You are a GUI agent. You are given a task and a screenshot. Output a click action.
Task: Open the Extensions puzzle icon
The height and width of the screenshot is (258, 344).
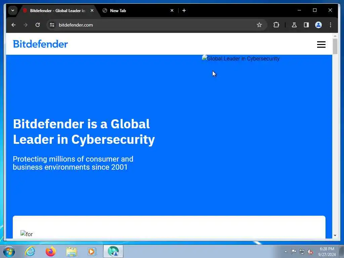276,25
